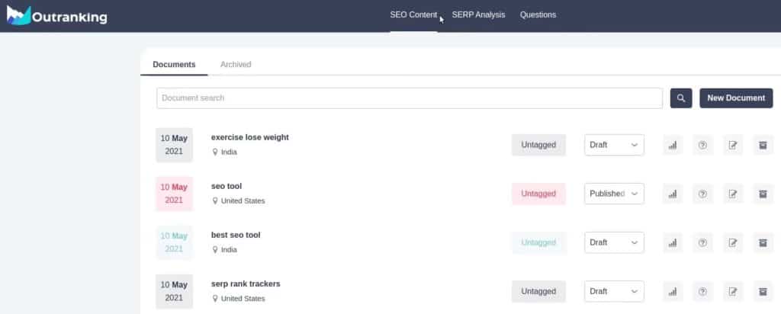Go to the Questions menu item
781x314 pixels.
538,14
